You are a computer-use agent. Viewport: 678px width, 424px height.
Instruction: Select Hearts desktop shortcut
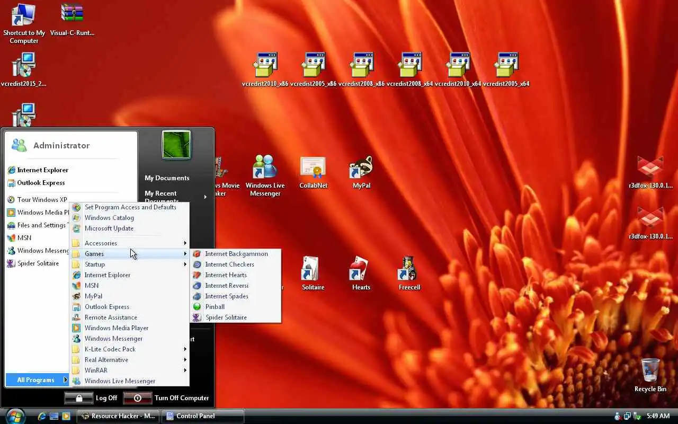coord(361,273)
